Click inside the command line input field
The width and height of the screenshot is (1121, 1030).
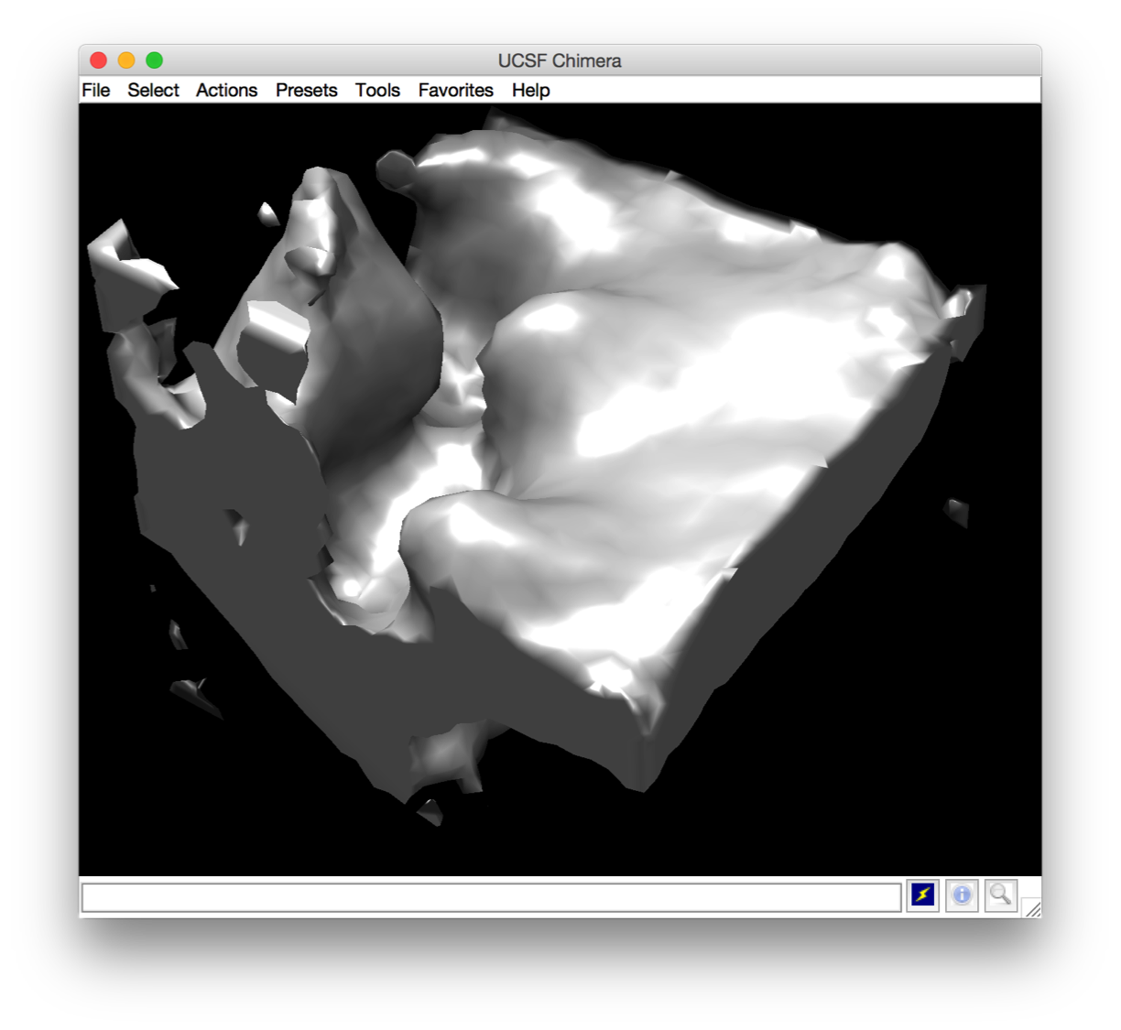point(492,897)
